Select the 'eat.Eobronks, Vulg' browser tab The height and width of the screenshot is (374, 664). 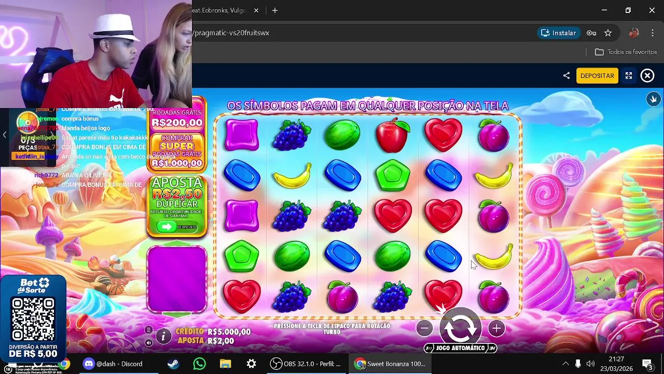pos(219,10)
